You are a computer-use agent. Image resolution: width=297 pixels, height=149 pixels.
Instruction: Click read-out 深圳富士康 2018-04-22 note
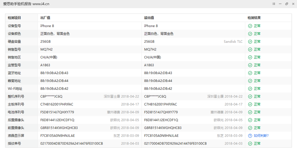click(225, 96)
